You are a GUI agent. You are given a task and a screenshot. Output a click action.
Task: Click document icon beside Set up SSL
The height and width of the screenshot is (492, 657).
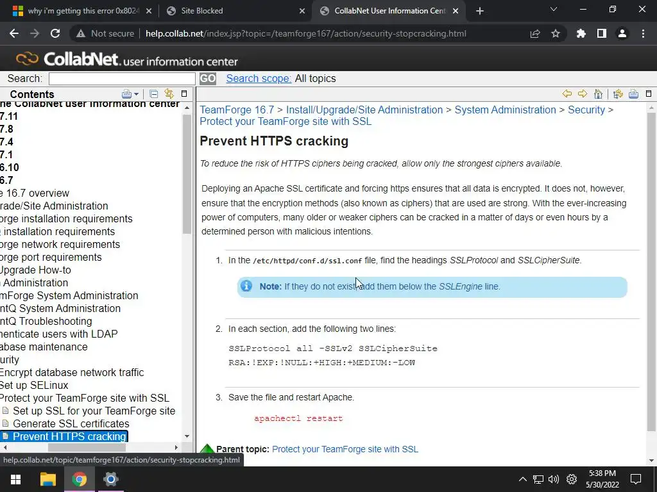pyautogui.click(x=5, y=411)
